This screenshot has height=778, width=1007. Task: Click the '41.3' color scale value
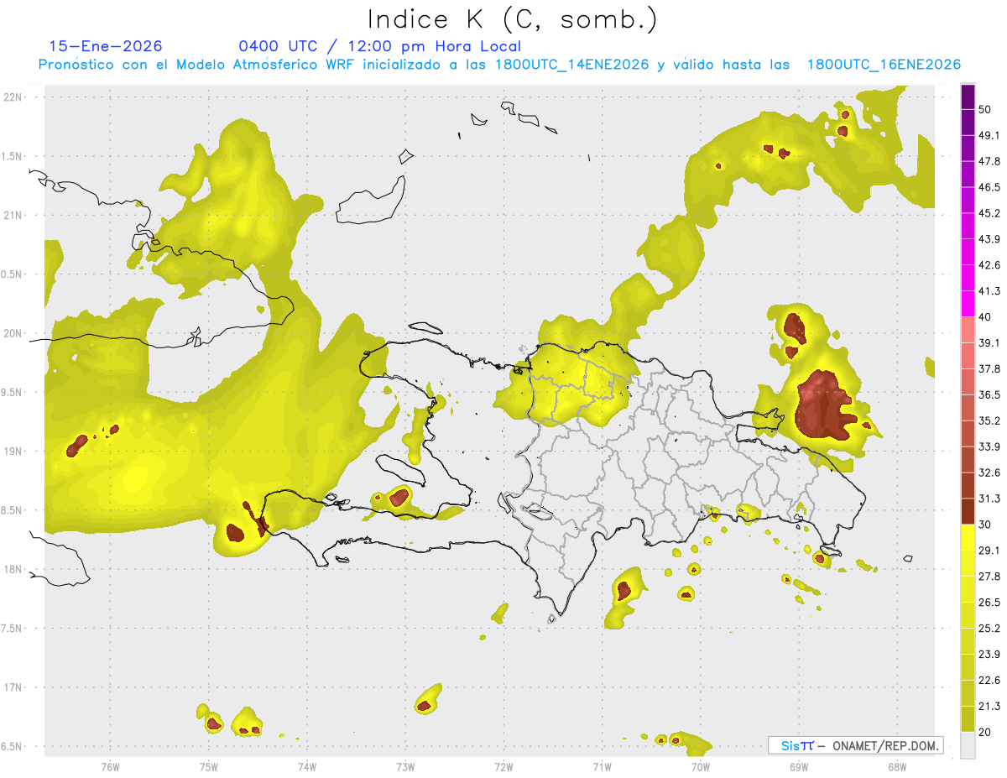(x=989, y=291)
